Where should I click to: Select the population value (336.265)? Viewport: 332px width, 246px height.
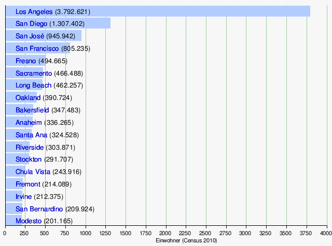click(x=59, y=123)
